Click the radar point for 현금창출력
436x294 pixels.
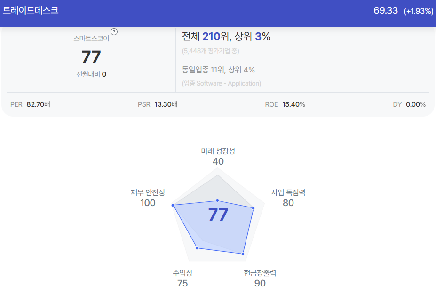tap(243, 254)
